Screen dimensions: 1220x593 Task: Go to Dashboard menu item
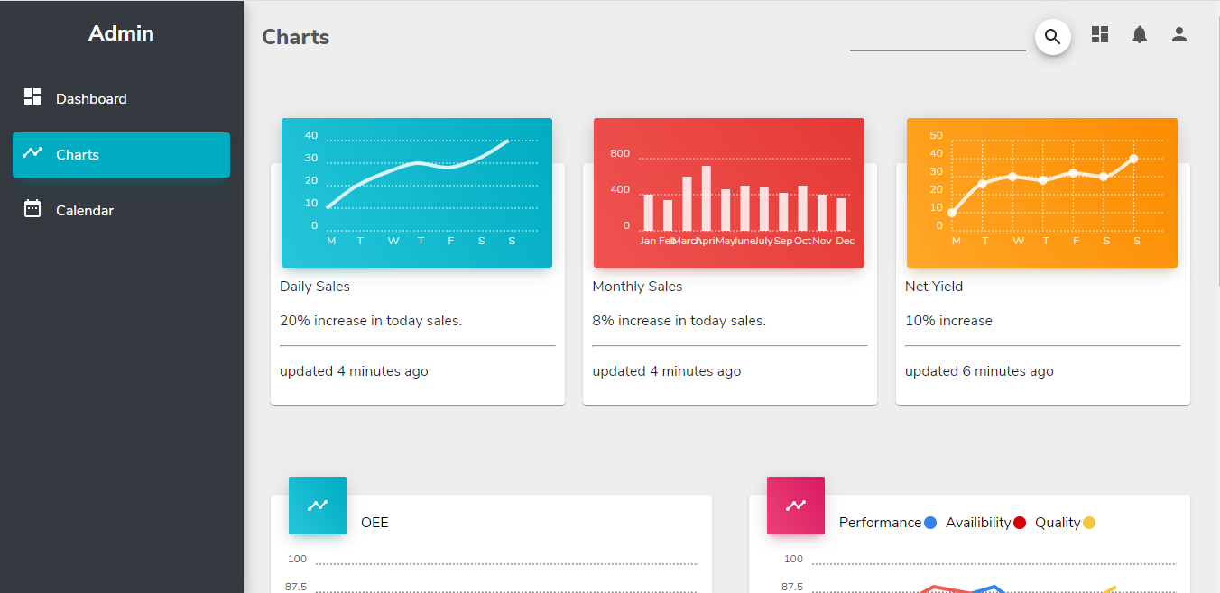(x=121, y=99)
